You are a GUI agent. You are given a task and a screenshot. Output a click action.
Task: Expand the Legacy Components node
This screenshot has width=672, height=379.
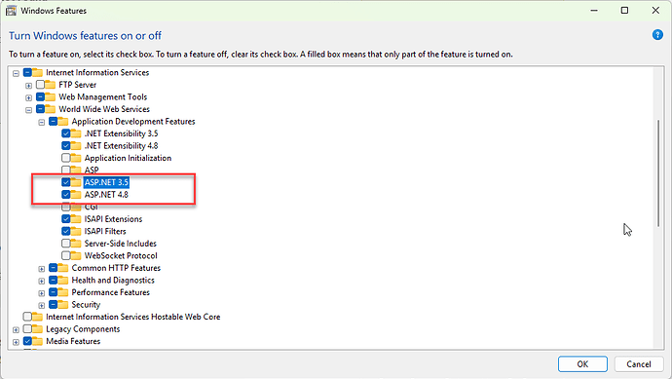[16, 329]
